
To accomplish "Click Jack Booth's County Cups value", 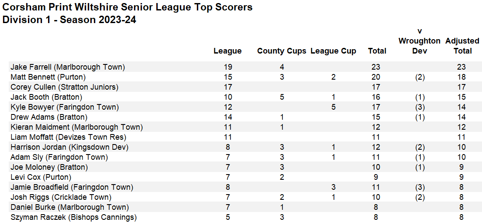I will point(282,97).
